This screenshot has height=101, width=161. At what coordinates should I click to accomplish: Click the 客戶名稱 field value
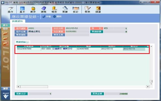[39, 32]
